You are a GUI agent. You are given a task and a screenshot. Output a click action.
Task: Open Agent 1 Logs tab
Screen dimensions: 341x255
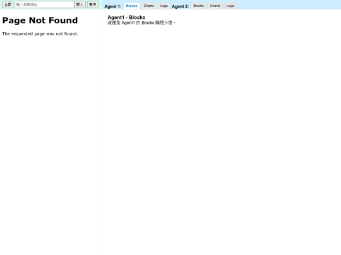pos(164,6)
